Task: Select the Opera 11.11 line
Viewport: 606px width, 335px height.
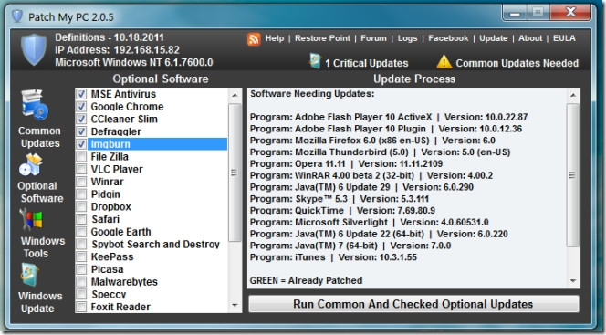Action: 346,163
